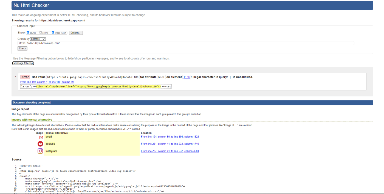384x194 pixels.
Task: Click the 'Source' heading
Action: [x=16, y=159]
